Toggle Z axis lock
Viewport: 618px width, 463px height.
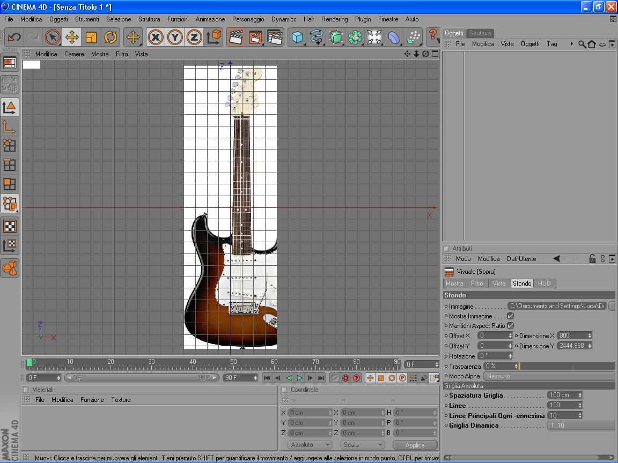[x=194, y=38]
